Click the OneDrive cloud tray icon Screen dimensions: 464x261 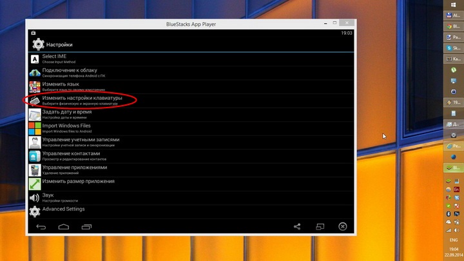pyautogui.click(x=449, y=222)
